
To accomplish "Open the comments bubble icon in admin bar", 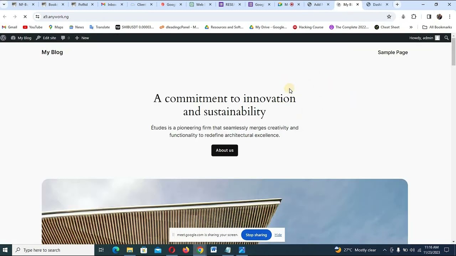I will tap(65, 38).
